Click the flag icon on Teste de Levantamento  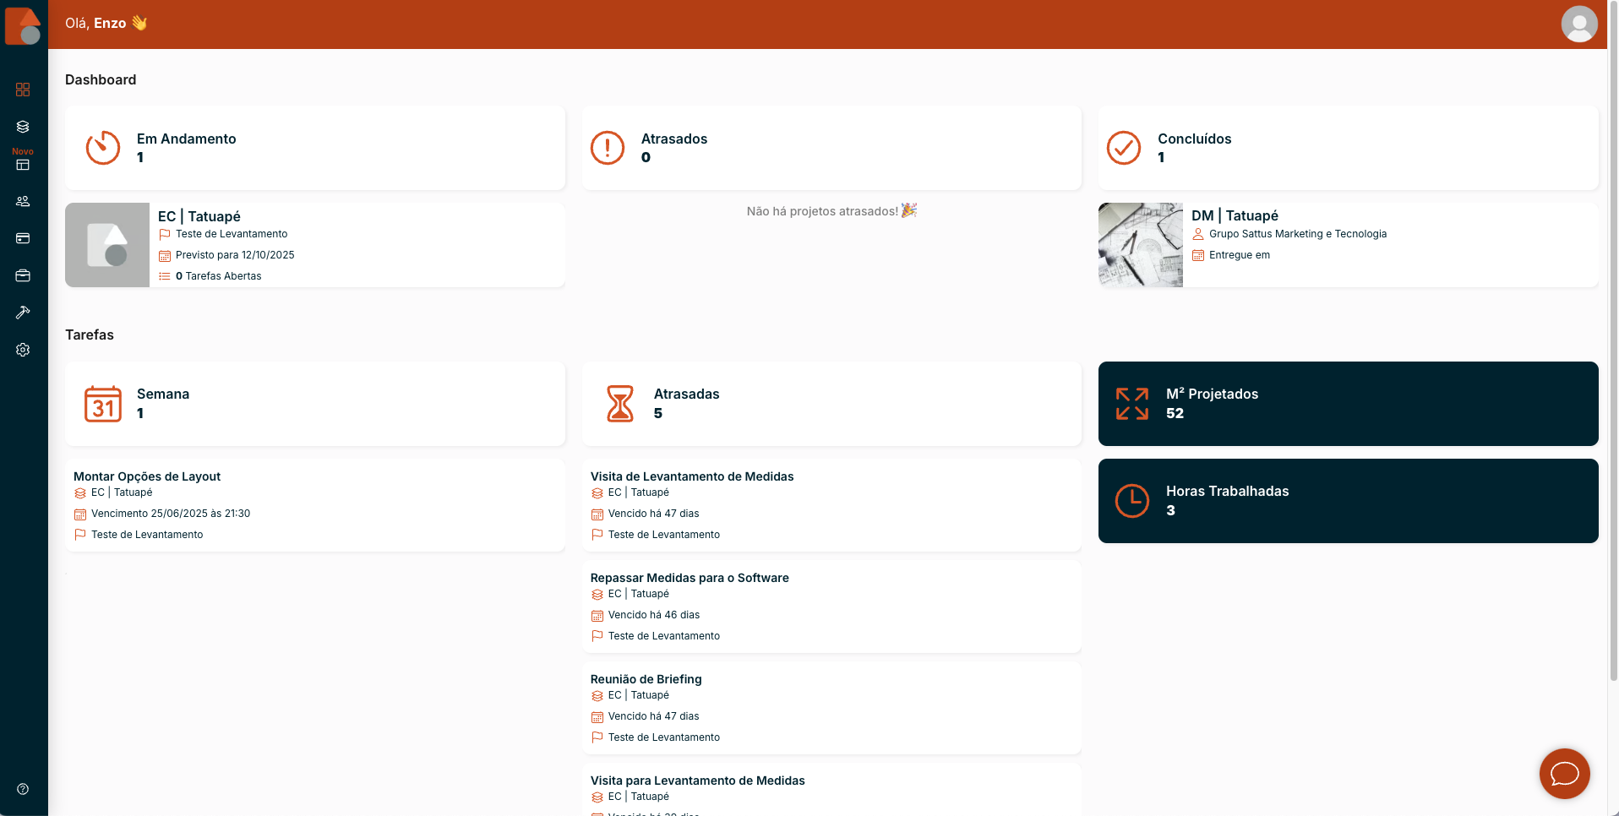click(165, 234)
